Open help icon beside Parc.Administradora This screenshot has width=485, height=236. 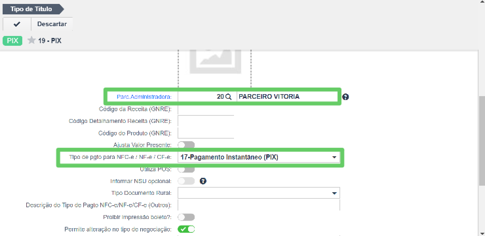[345, 97]
